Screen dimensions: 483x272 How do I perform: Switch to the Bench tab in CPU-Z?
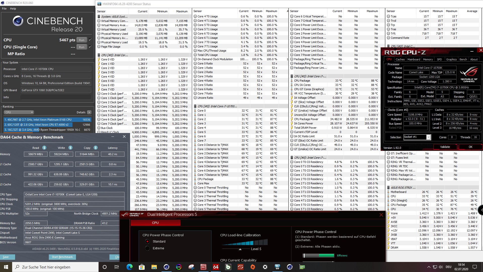pos(463,59)
